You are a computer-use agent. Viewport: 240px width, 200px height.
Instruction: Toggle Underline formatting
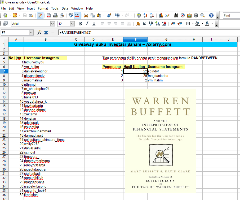(x=94, y=24)
